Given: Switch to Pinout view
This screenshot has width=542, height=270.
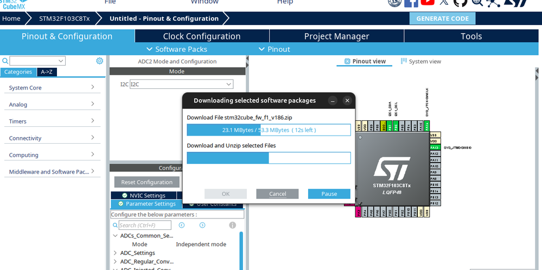Looking at the screenshot, I should (365, 61).
